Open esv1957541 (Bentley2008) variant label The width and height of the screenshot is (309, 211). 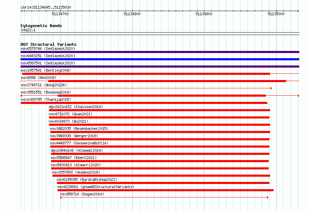click(46, 70)
